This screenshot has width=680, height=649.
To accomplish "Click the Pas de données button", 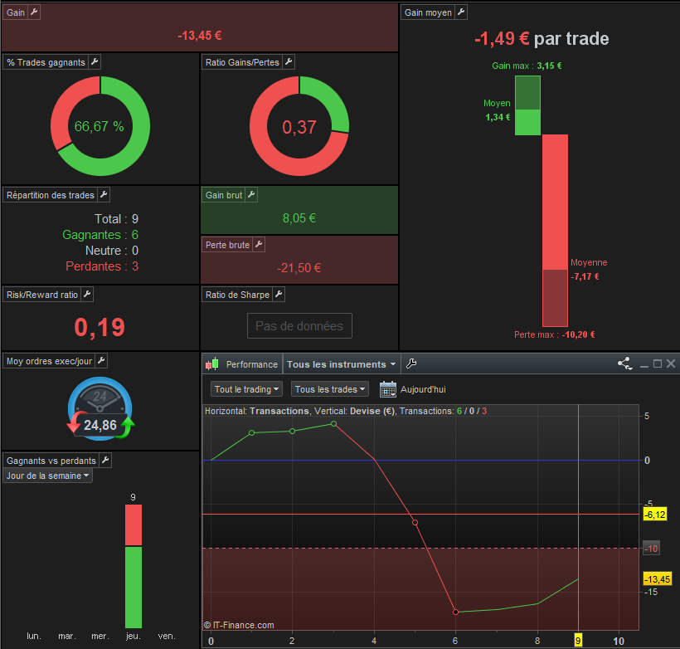I will [x=299, y=326].
